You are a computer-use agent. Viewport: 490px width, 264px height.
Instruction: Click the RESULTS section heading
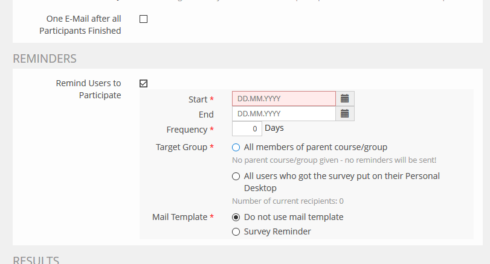pos(36,260)
